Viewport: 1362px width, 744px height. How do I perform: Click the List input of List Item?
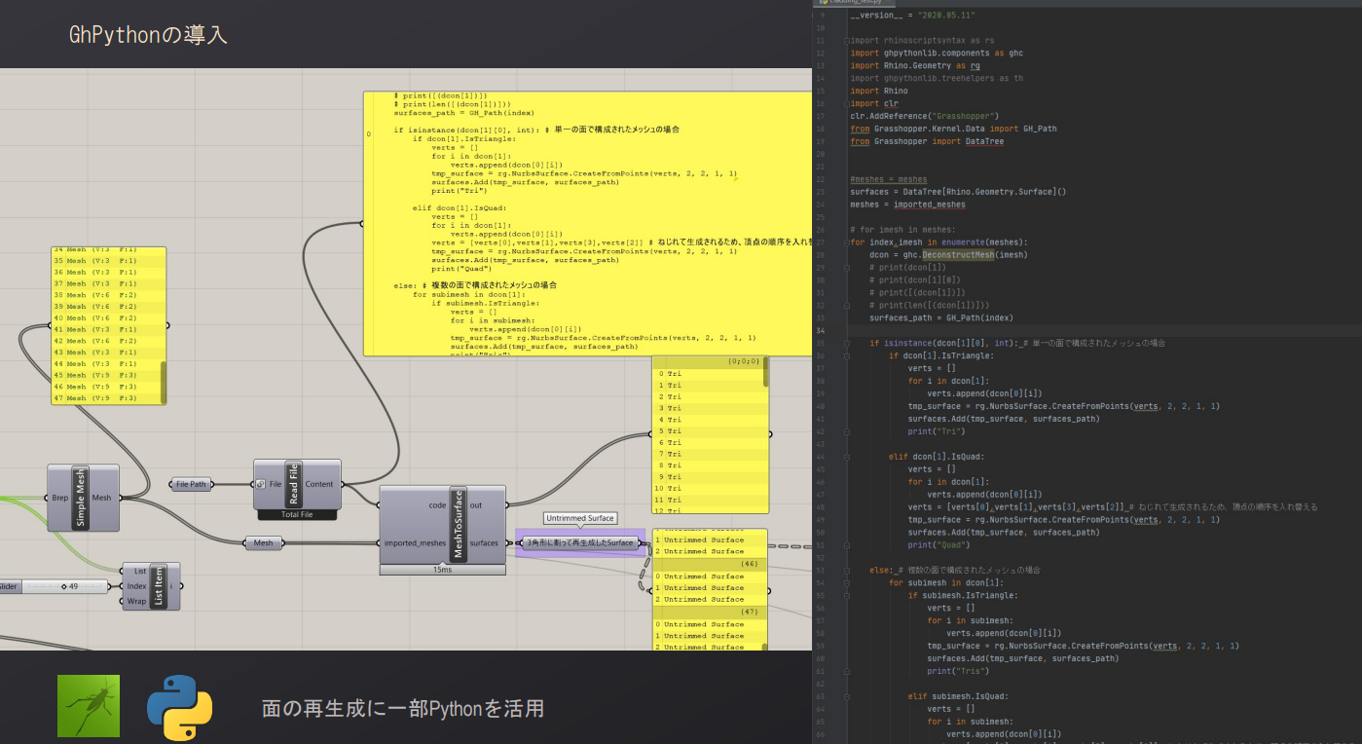(x=140, y=571)
